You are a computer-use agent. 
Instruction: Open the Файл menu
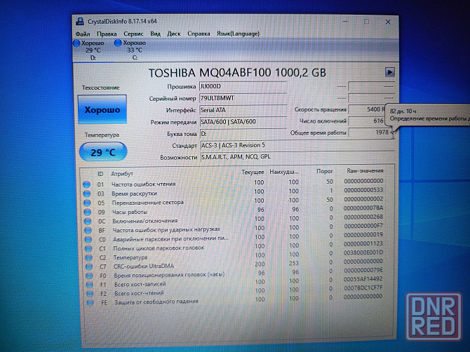tap(83, 34)
